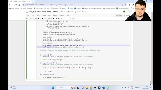
Task: Show hidden system tray icons chevron
Action: [x=123, y=88]
